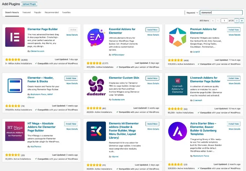This screenshot has height=171, width=246.
Task: Install Elementor Custom Skin plugin
Action: point(152,78)
